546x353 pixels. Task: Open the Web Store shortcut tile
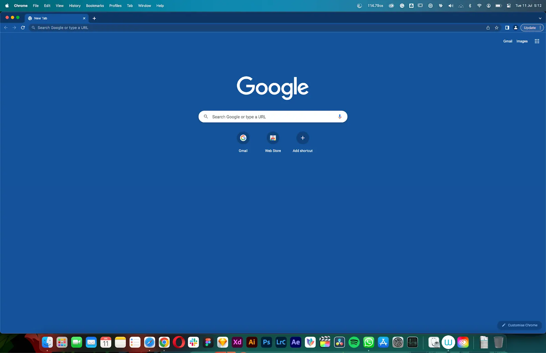pos(273,142)
